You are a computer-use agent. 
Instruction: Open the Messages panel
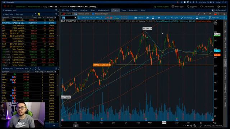pyautogui.click(x=178, y=6)
